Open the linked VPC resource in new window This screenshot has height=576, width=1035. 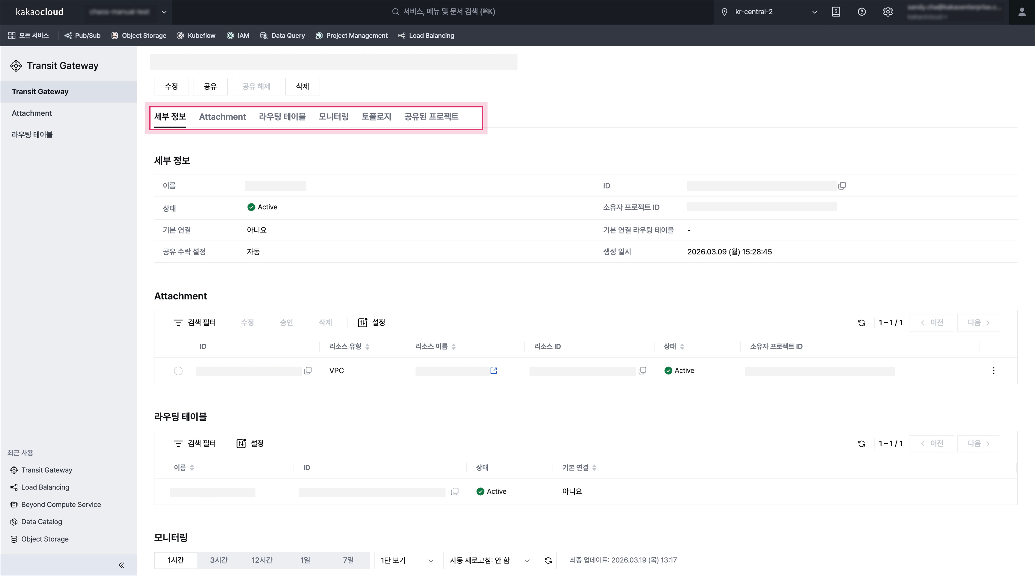[x=494, y=370]
